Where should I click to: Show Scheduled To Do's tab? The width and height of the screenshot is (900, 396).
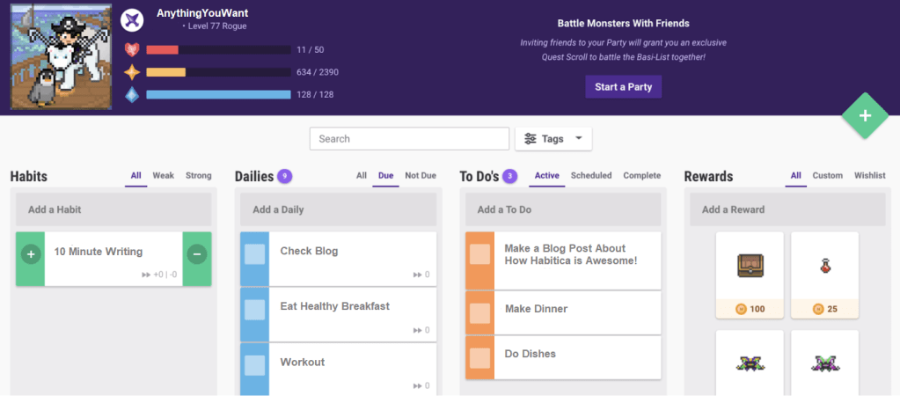click(590, 176)
